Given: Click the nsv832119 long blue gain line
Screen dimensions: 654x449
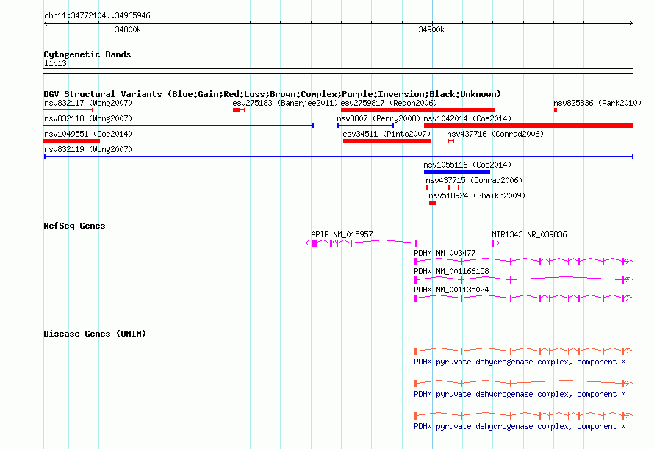Looking at the screenshot, I should click(x=339, y=157).
